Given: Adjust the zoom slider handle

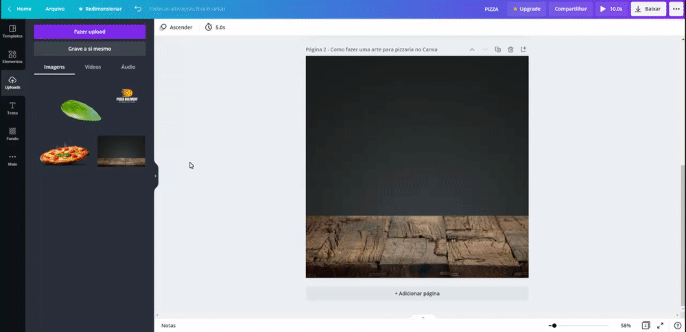Looking at the screenshot, I should pos(554,325).
